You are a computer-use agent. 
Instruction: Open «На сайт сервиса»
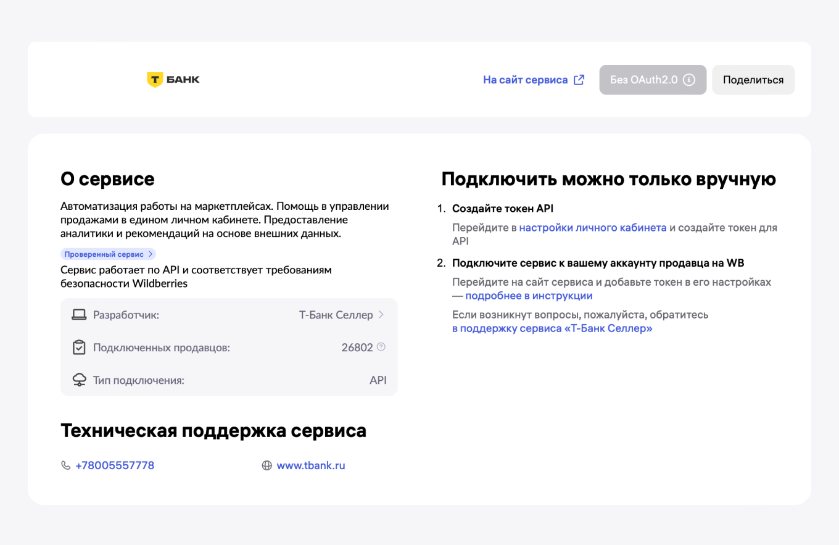coord(526,79)
